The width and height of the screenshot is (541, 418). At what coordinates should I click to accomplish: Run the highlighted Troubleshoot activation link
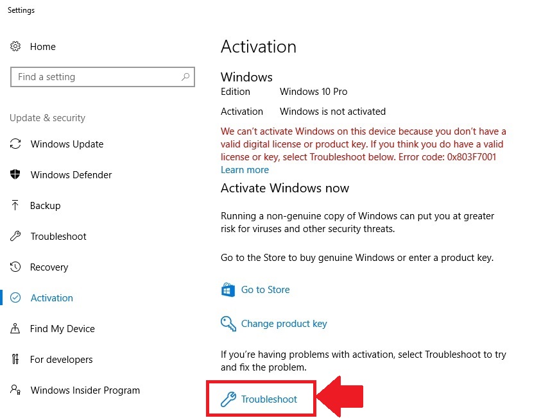point(269,399)
